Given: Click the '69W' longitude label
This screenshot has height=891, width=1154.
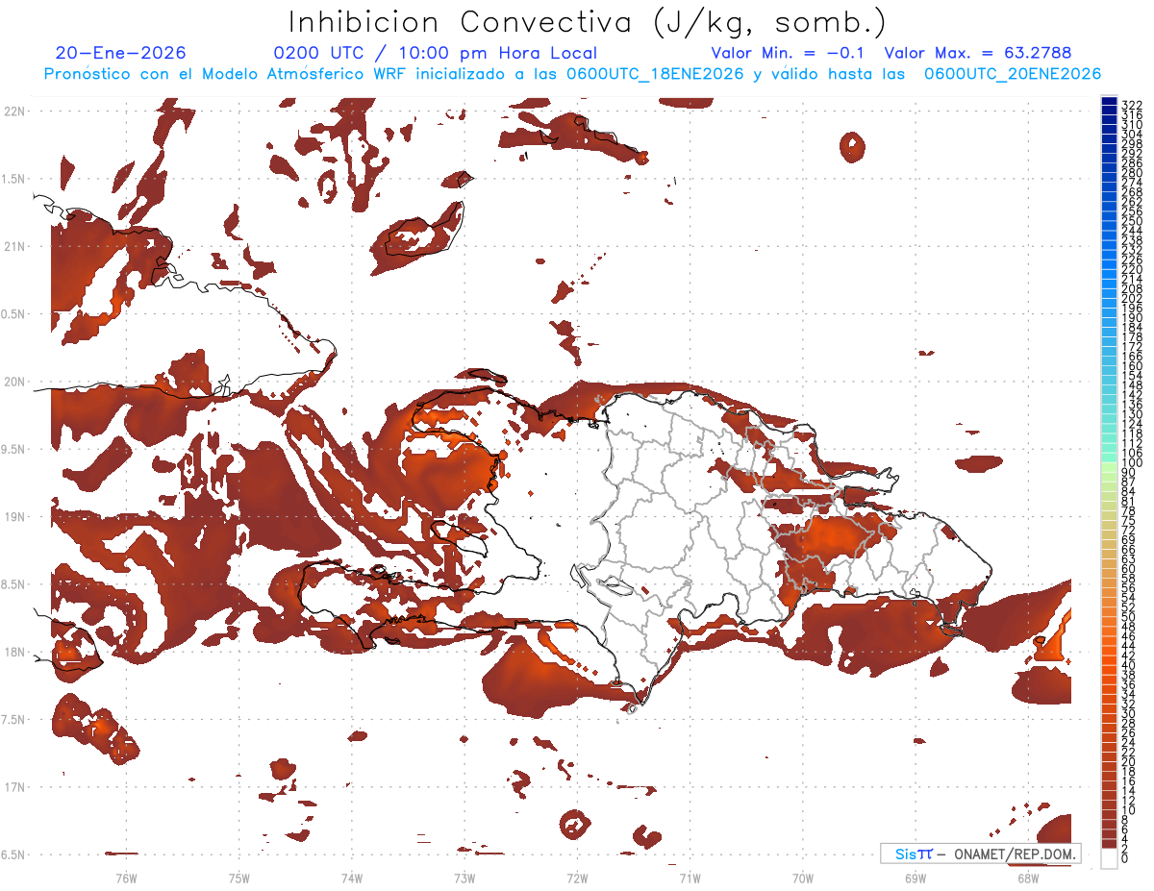Looking at the screenshot, I should (x=916, y=878).
